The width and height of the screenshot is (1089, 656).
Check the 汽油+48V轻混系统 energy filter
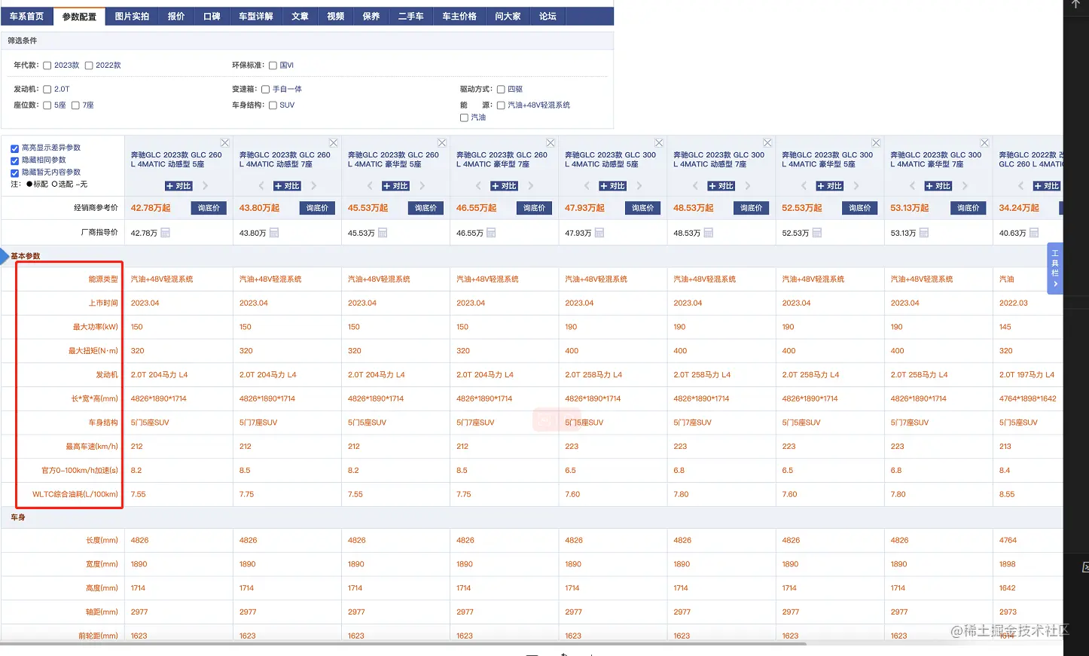click(501, 105)
